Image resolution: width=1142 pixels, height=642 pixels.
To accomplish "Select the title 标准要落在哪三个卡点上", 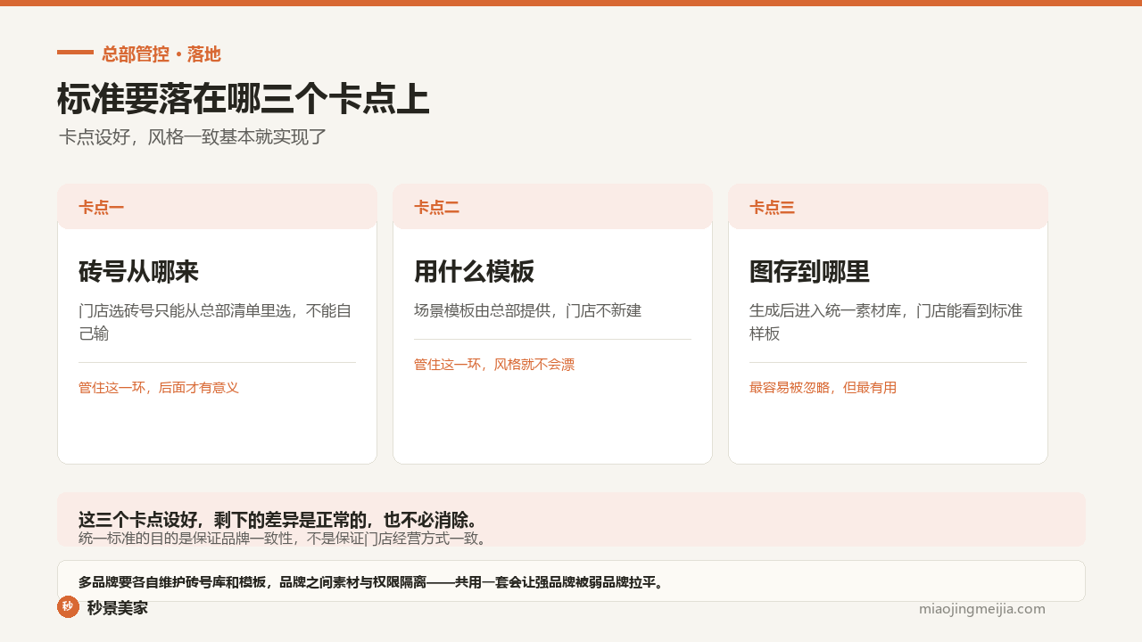I will click(244, 99).
